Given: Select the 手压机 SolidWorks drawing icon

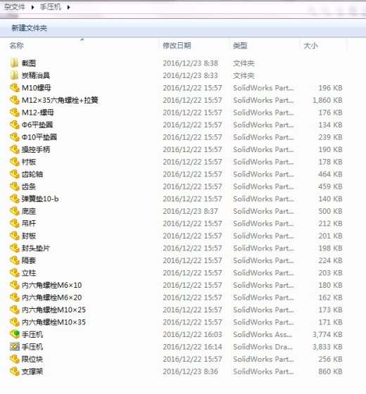Looking at the screenshot, I should [15, 346].
